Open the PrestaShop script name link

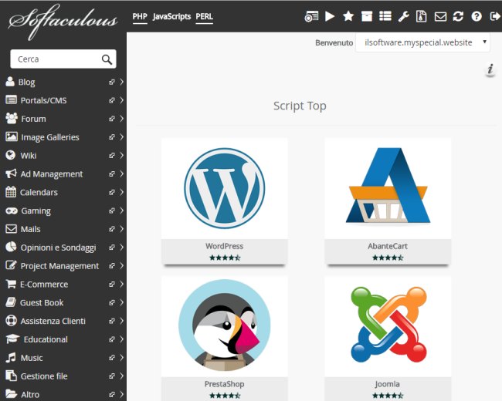coord(225,384)
